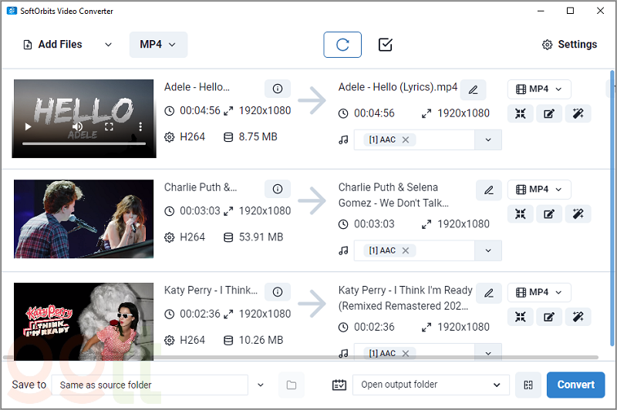Click magic wand effects for Katy Perry video

[x=577, y=317]
